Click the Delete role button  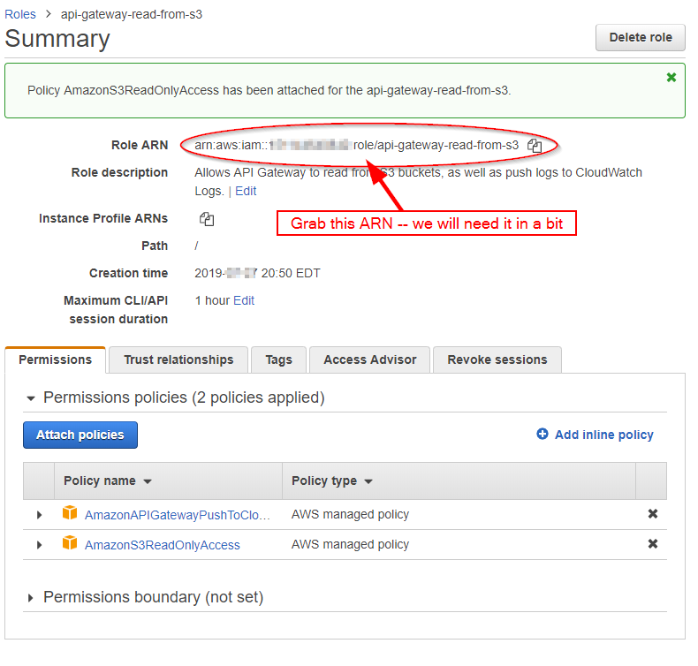[641, 37]
